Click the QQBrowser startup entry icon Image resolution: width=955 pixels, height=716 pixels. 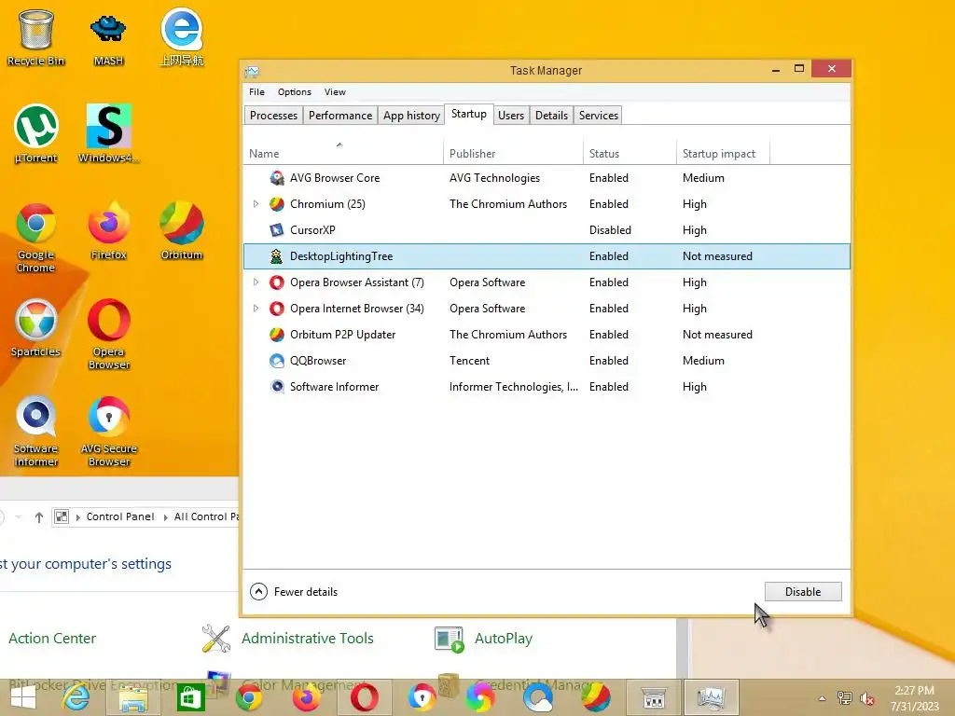(276, 361)
